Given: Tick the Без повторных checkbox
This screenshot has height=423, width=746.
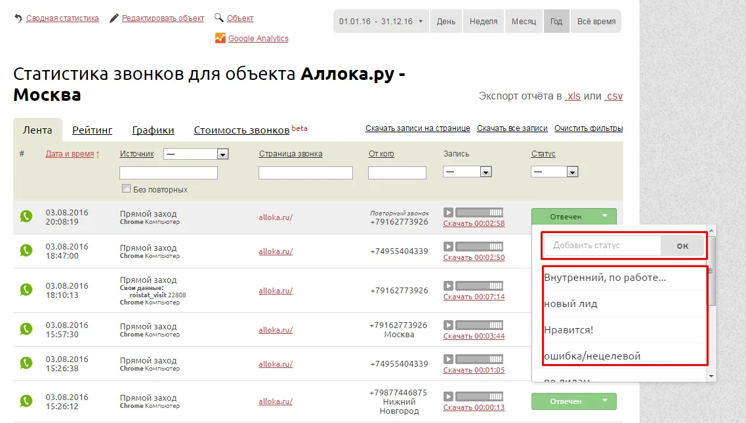Looking at the screenshot, I should click(126, 189).
